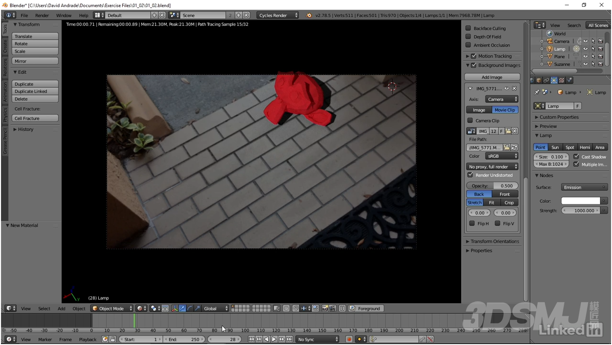Enable the Ambient Occlusion checkbox

468,45
